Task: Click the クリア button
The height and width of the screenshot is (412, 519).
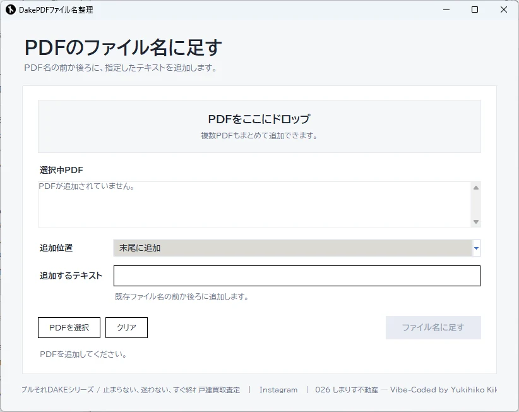Action: pyautogui.click(x=126, y=327)
